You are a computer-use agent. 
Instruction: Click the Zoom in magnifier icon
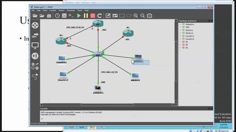point(136,15)
